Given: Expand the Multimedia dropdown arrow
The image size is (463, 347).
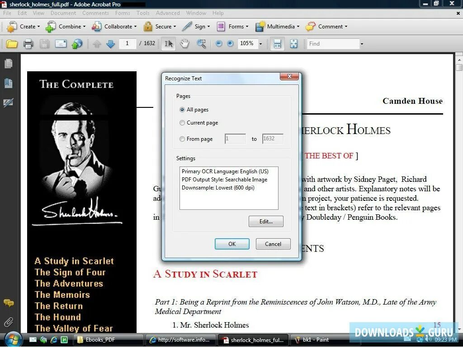Looking at the screenshot, I should tap(298, 27).
